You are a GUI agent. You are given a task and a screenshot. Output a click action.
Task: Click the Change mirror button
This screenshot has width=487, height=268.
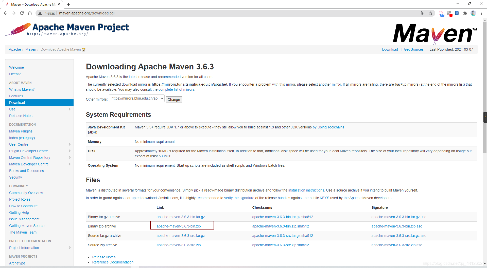174,100
